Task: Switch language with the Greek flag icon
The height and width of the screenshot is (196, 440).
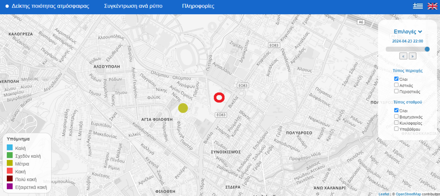Action: (418, 6)
